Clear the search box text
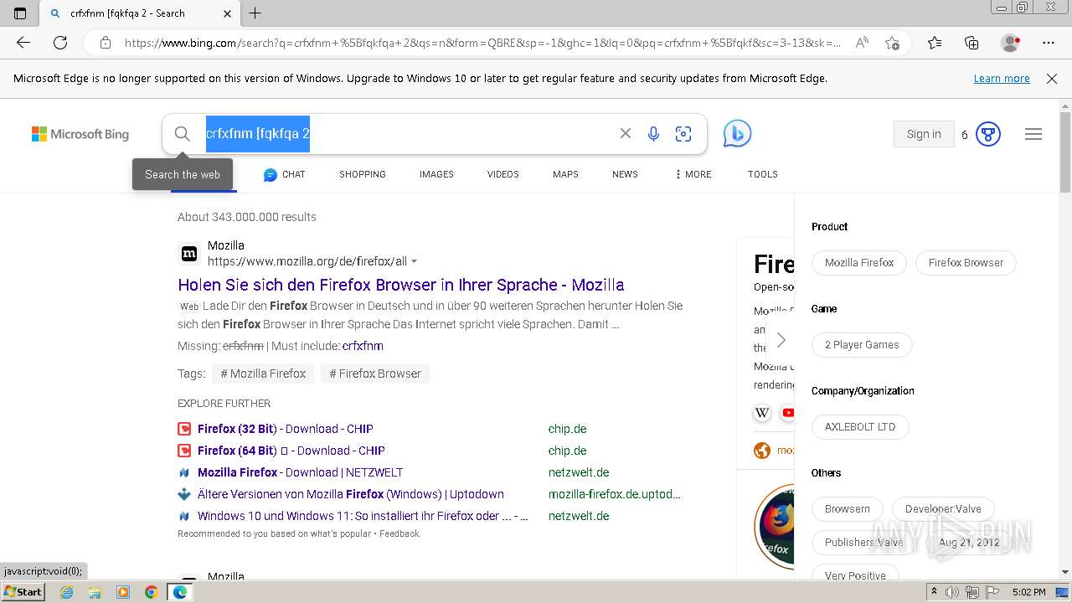 (x=625, y=134)
